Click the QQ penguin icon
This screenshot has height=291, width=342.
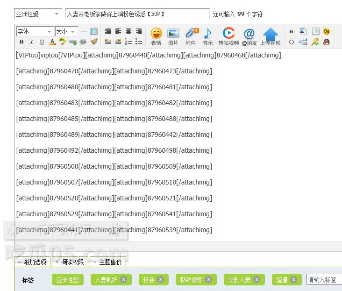coord(327,42)
